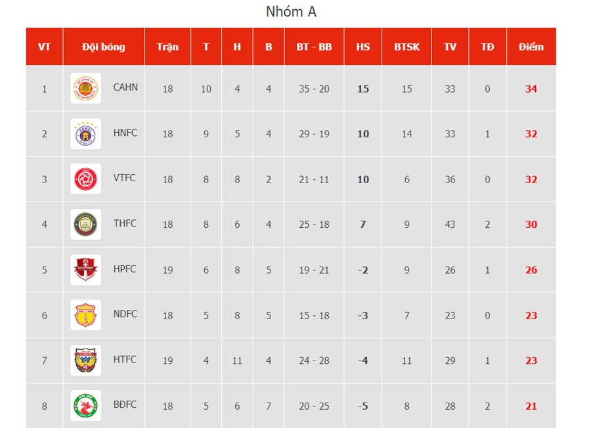Image resolution: width=591 pixels, height=438 pixels.
Task: Click the HPFC team crest
Action: coord(86,270)
